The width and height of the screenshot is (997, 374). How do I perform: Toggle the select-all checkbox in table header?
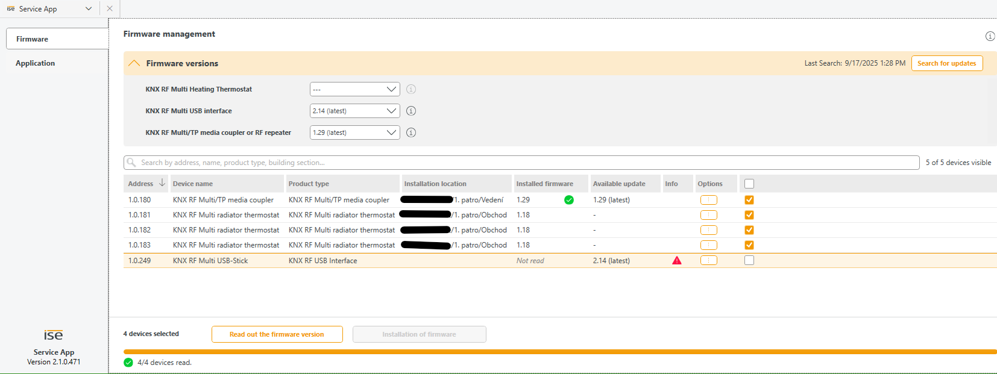coord(749,184)
